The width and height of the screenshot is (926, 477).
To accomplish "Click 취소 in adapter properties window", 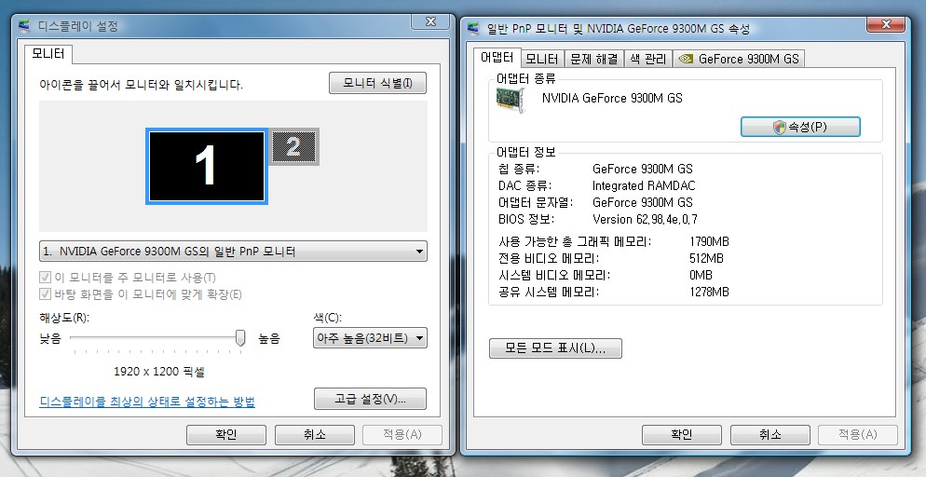I will pos(770,435).
